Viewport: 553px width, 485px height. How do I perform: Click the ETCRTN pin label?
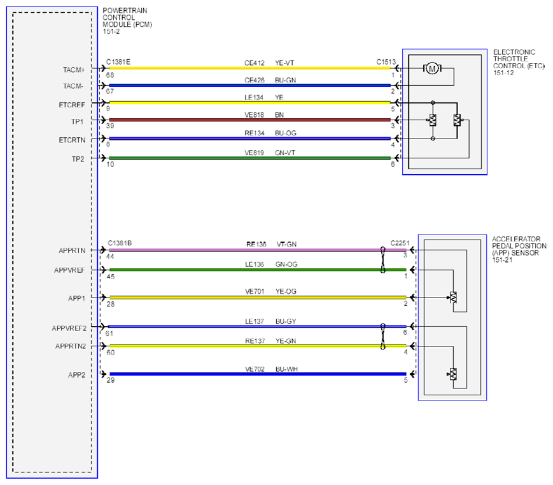click(x=72, y=140)
